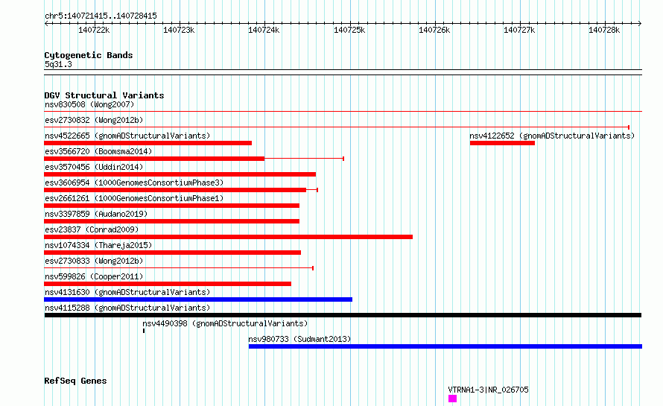
Task: Click the nsv980733 Sudmant2013 blue bar
Action: [445, 346]
